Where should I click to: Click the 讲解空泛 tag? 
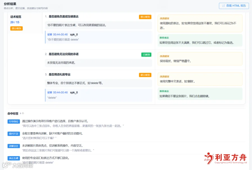point(14,146)
